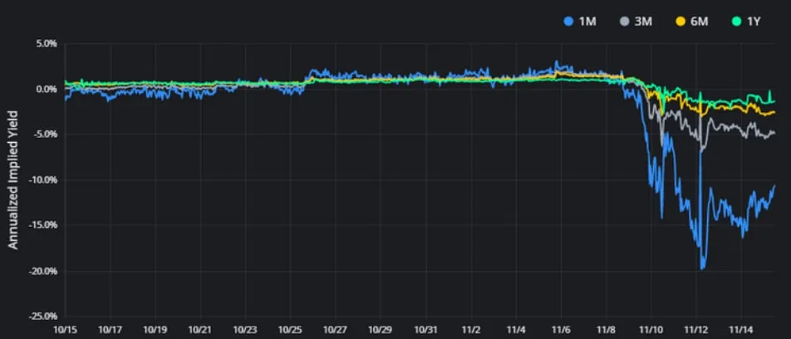Click the -25.0% y-axis label
Image resolution: width=791 pixels, height=339 pixels.
click(x=42, y=317)
